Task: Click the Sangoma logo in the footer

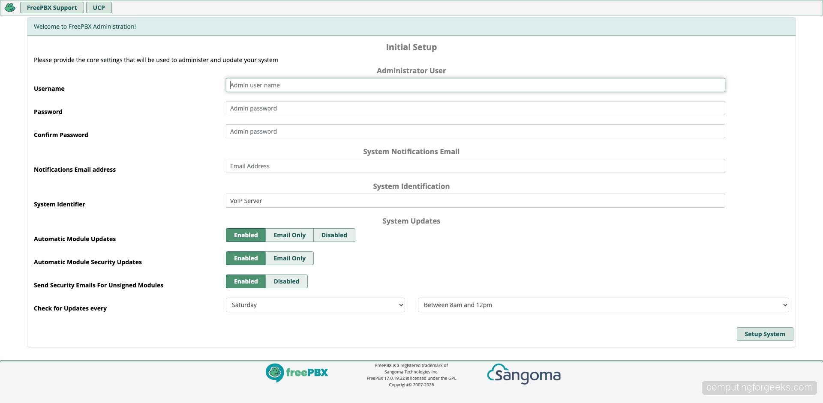Action: click(523, 374)
